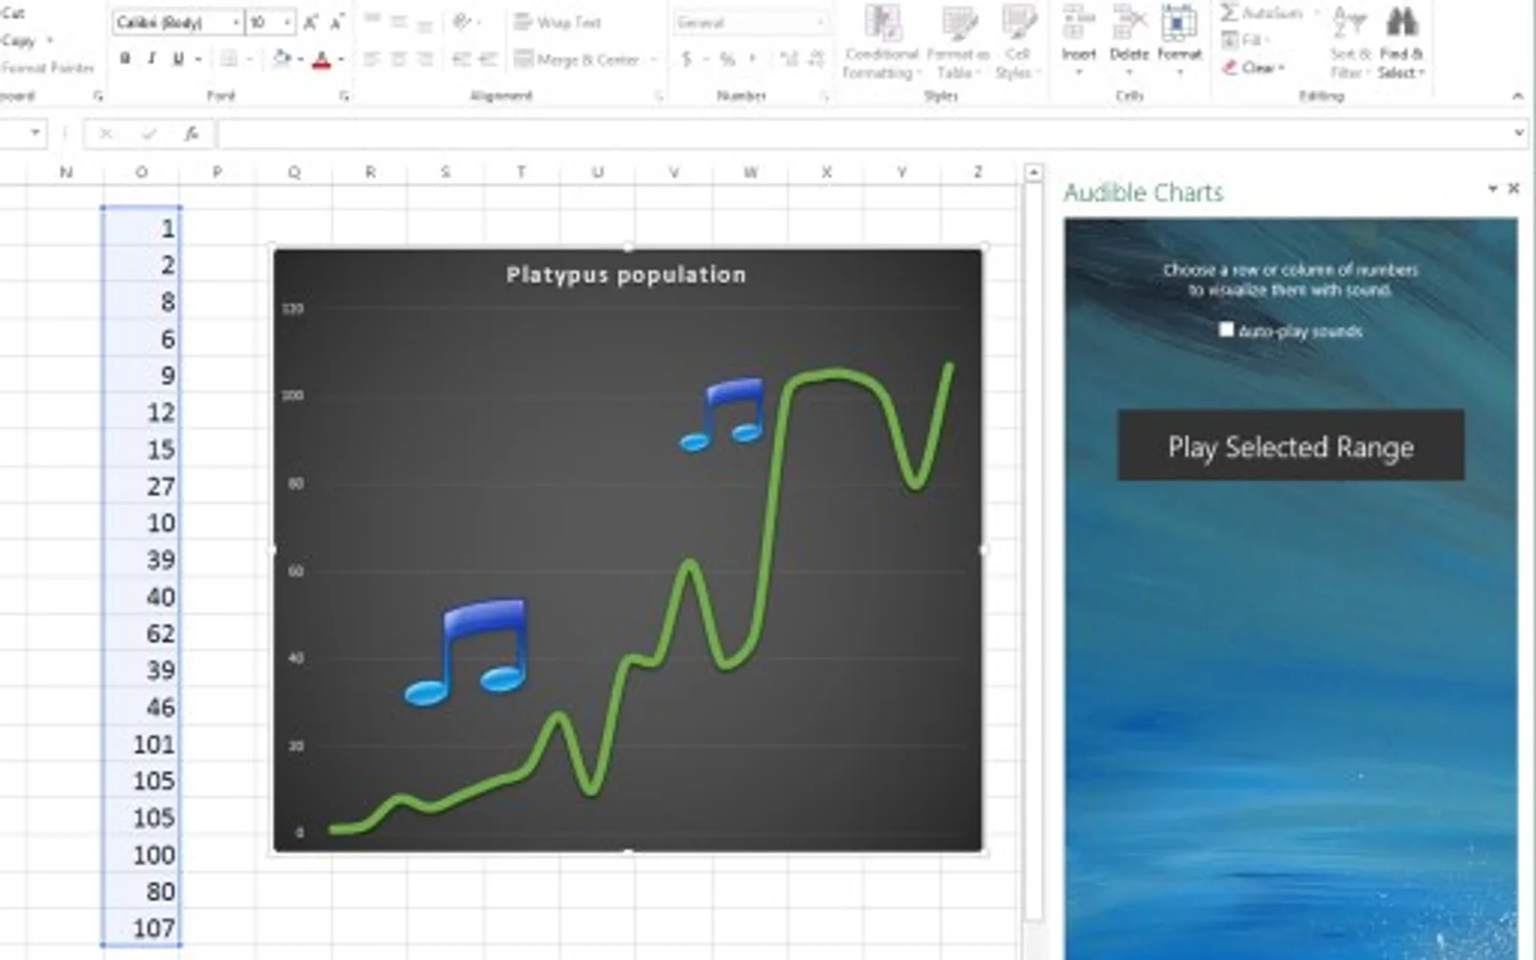Open Cell Styles gallery

tap(1017, 43)
